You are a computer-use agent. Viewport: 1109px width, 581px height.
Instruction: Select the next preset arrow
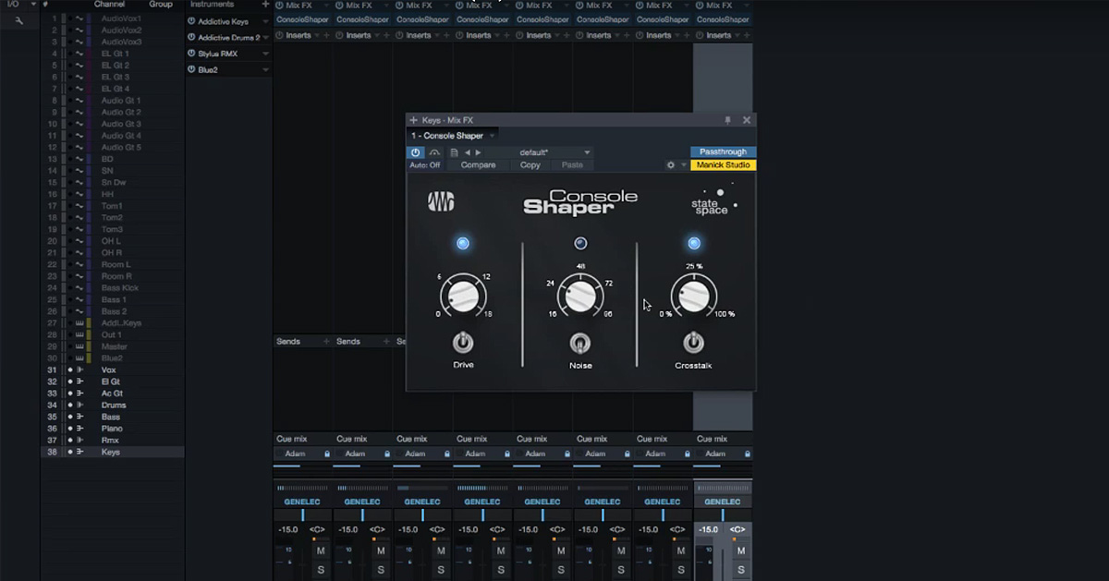tap(478, 152)
